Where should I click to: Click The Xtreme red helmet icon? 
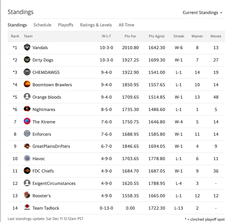[27, 121]
